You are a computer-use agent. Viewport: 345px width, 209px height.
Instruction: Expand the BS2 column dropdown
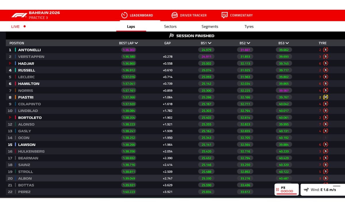pyautogui.click(x=248, y=43)
